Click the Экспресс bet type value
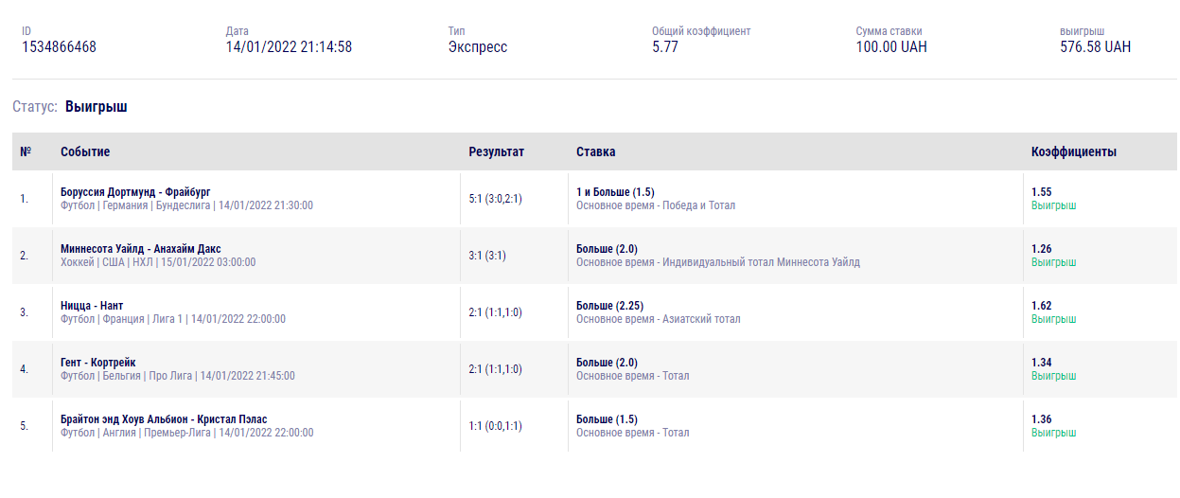This screenshot has height=498, width=1180. tap(478, 47)
